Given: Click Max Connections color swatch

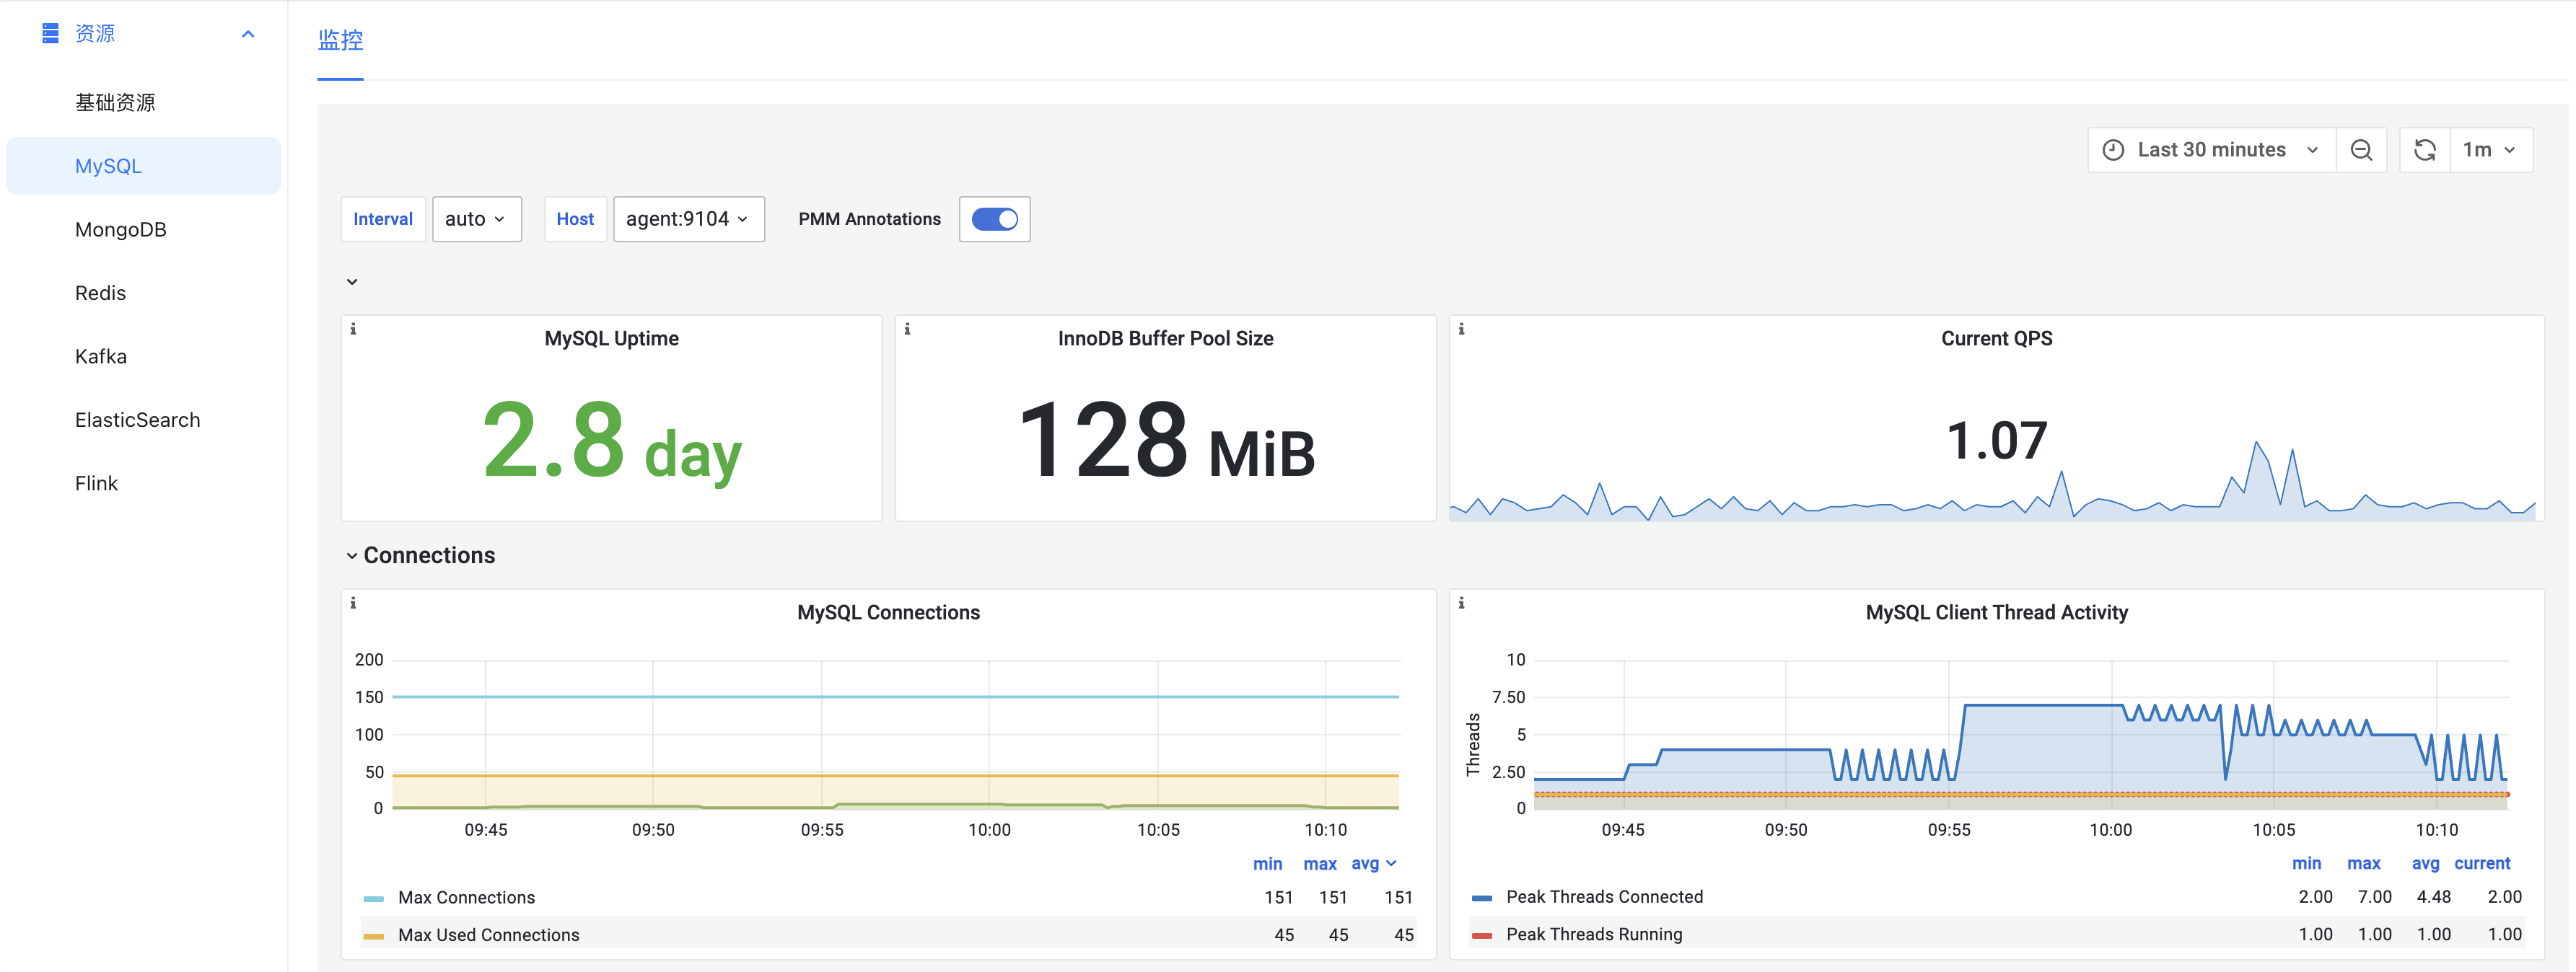Looking at the screenshot, I should [x=373, y=898].
